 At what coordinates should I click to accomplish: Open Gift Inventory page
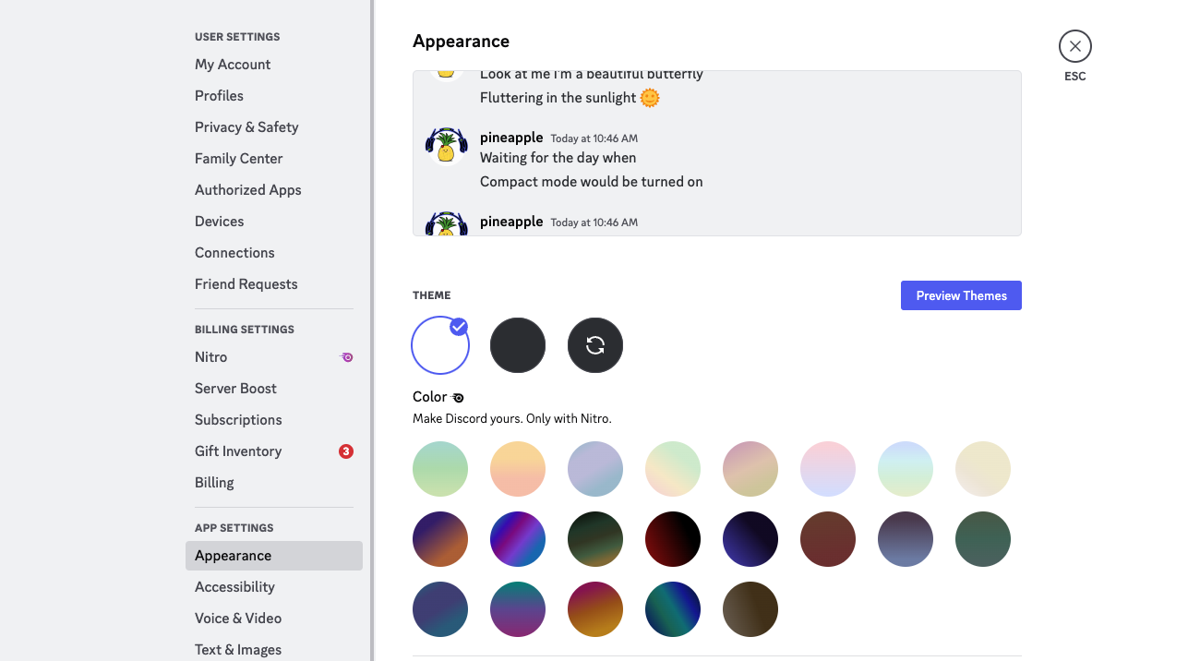click(x=274, y=451)
